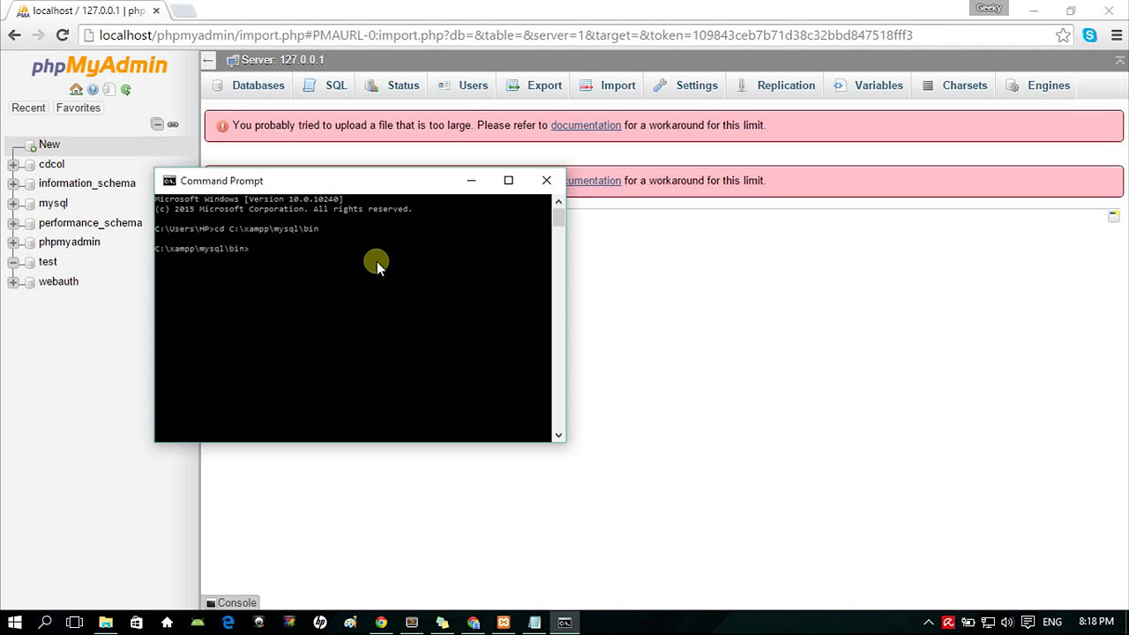Image resolution: width=1129 pixels, height=635 pixels.
Task: Switch to Chrome on the taskbar
Action: click(381, 623)
